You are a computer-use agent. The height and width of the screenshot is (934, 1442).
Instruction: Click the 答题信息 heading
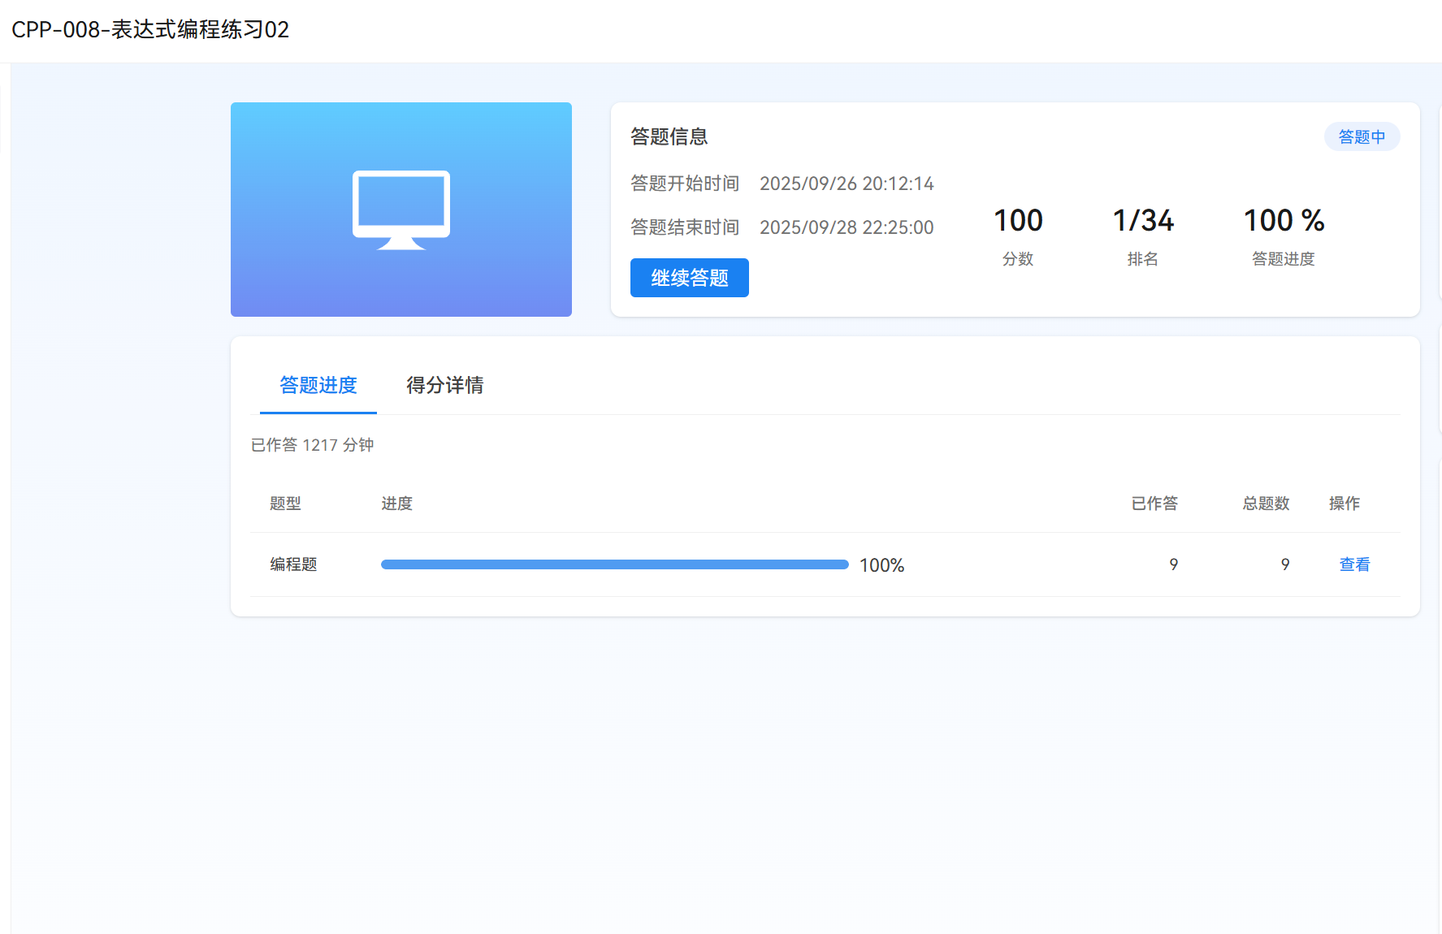[x=669, y=136]
